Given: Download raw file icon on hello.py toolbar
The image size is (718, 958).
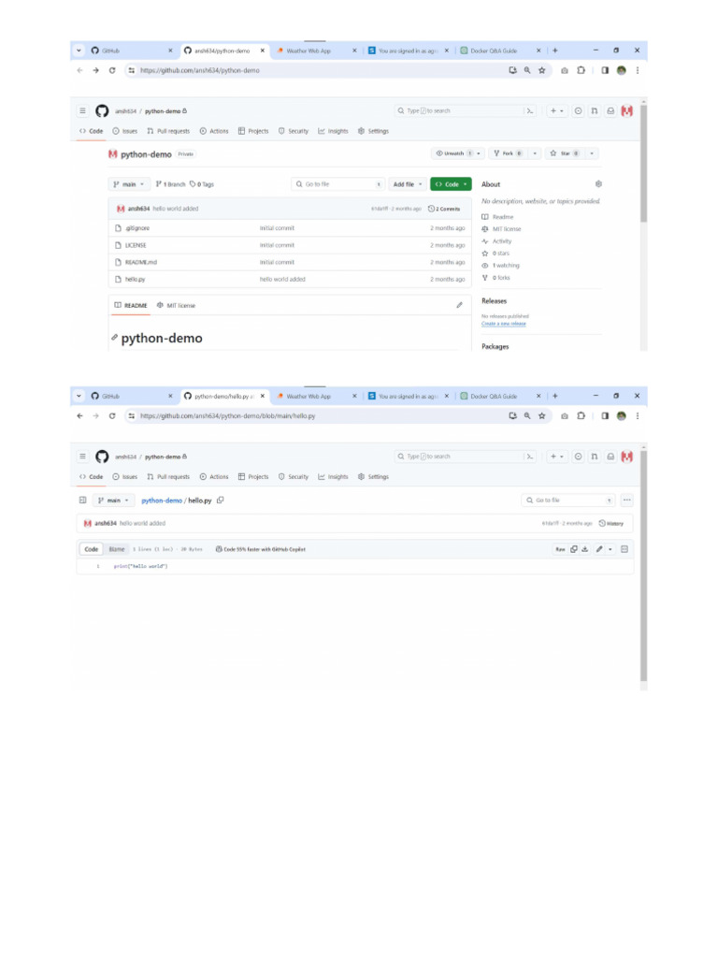Looking at the screenshot, I should [585, 549].
